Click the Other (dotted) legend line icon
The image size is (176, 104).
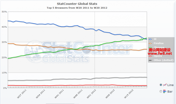tap(150, 60)
